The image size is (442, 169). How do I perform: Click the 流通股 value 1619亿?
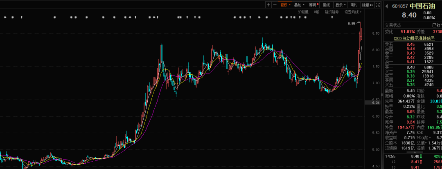409,148
